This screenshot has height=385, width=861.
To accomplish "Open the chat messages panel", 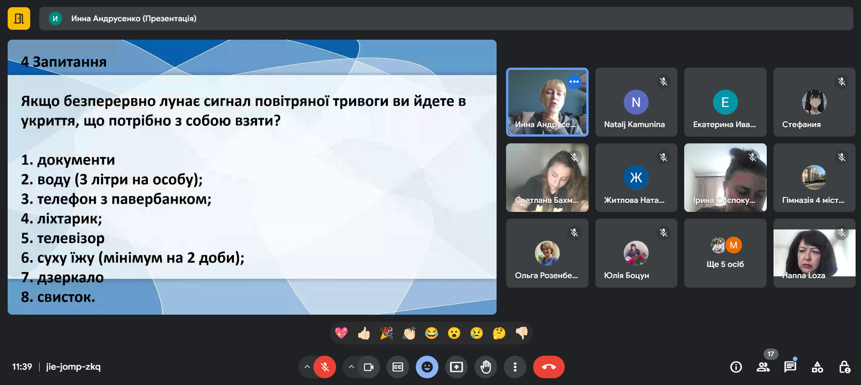I will (x=790, y=367).
